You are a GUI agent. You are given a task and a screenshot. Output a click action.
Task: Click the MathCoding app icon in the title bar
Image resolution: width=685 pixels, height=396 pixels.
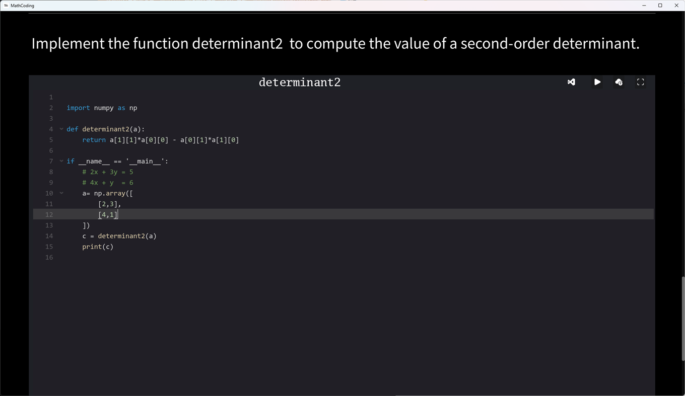tap(7, 6)
